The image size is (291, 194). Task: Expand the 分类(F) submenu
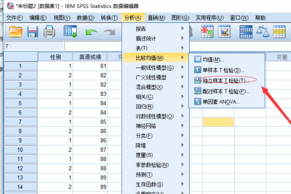click(x=156, y=136)
